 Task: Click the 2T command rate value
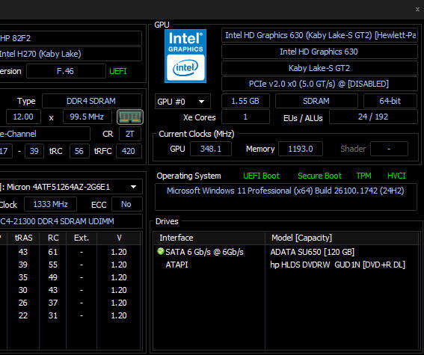(130, 134)
